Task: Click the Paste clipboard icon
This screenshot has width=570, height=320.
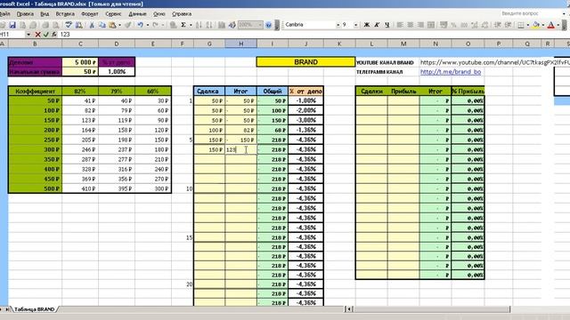Action: [x=113, y=25]
